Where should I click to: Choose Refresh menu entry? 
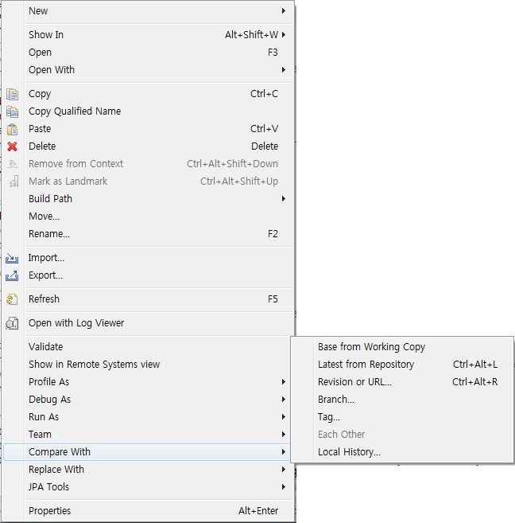pyautogui.click(x=148, y=299)
